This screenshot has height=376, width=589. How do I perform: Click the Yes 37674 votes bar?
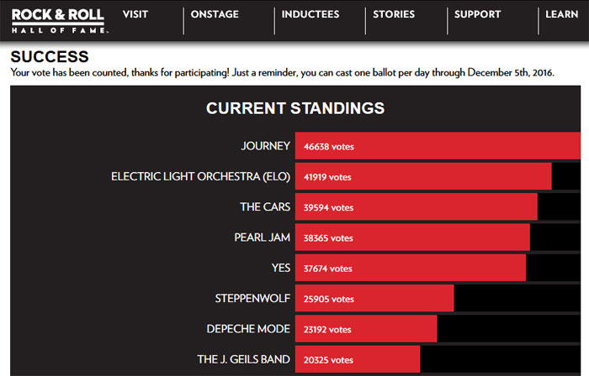pos(410,269)
